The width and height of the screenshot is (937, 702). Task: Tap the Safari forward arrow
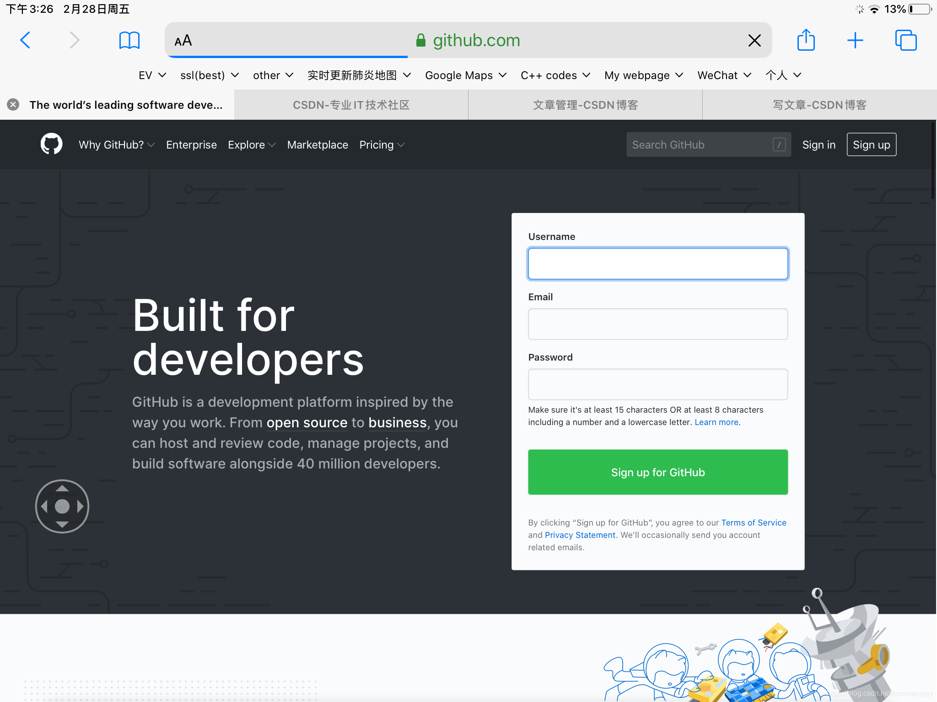click(x=75, y=40)
